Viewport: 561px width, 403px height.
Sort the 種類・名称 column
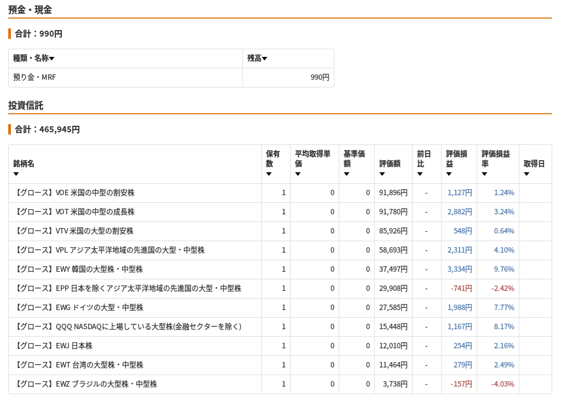pyautogui.click(x=52, y=58)
